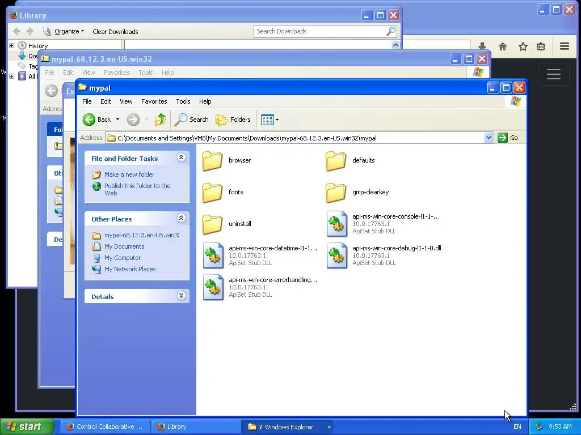Go up one folder level icon

click(161, 120)
